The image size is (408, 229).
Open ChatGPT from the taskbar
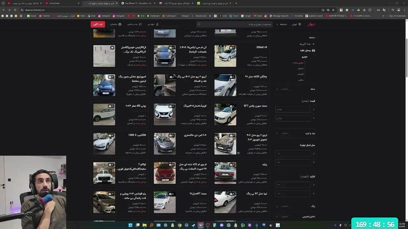(x=229, y=225)
